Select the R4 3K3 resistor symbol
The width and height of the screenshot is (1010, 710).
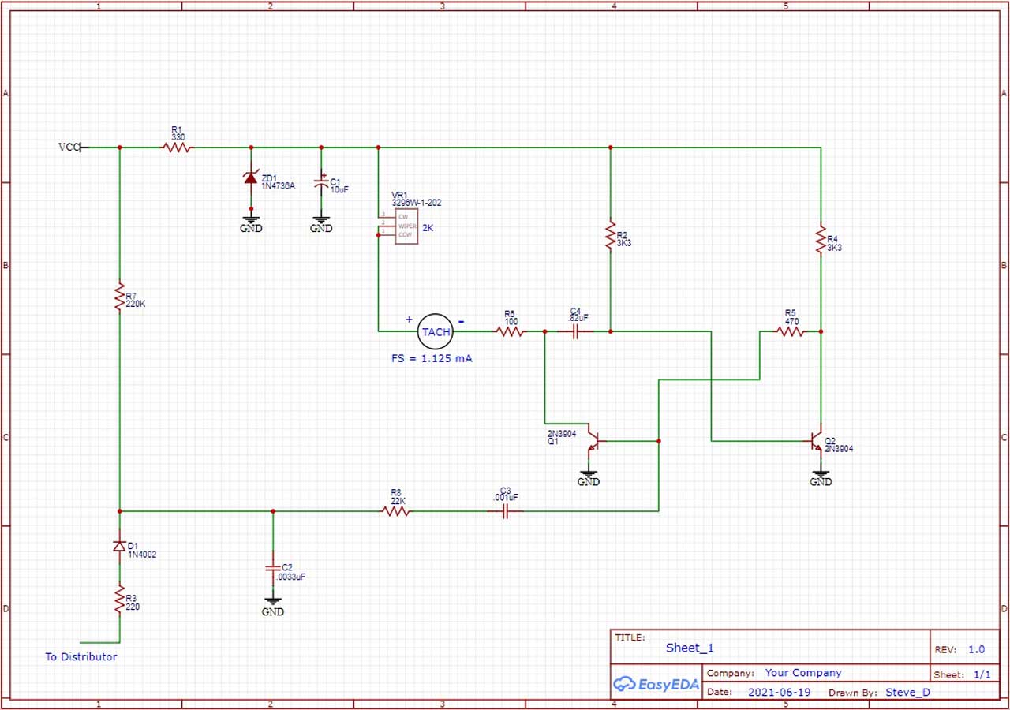(821, 238)
